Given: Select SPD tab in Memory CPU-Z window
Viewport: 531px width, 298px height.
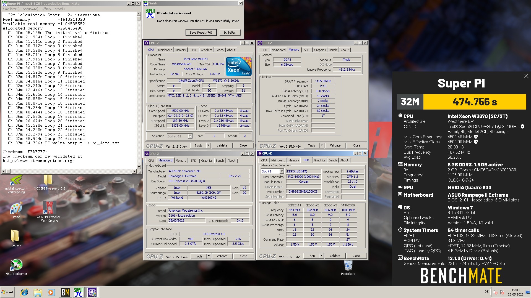Looking at the screenshot, I should point(306,50).
